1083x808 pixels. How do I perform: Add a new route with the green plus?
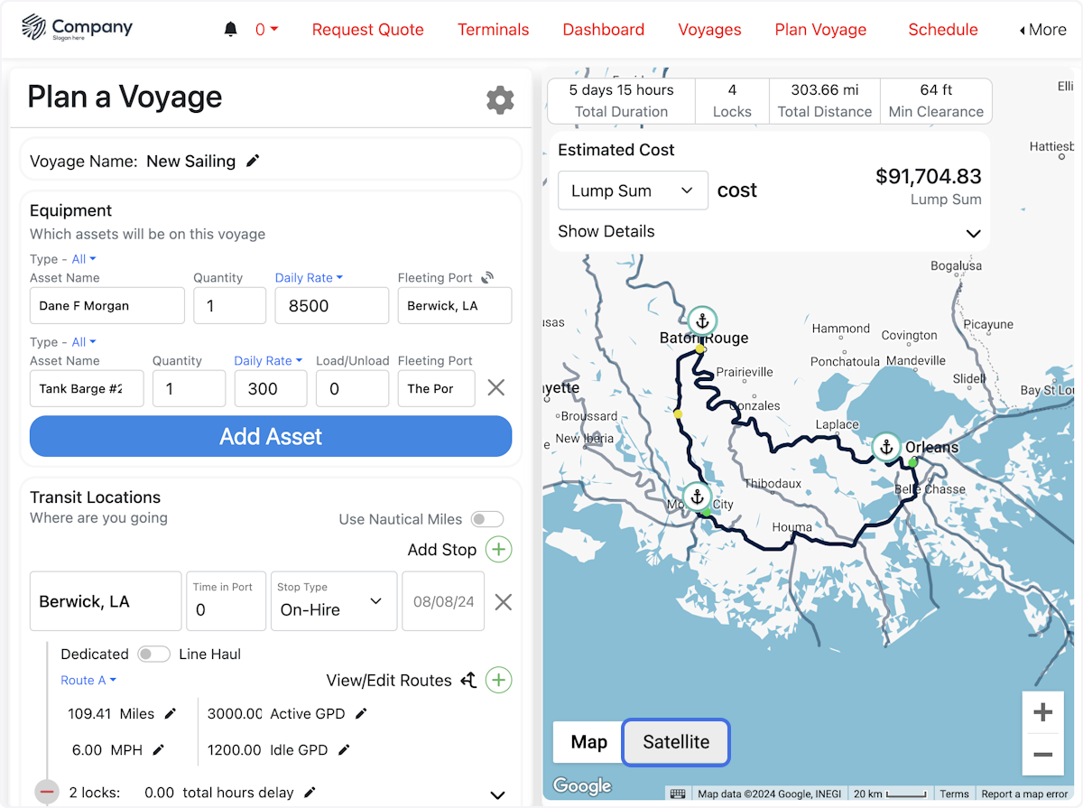click(498, 680)
